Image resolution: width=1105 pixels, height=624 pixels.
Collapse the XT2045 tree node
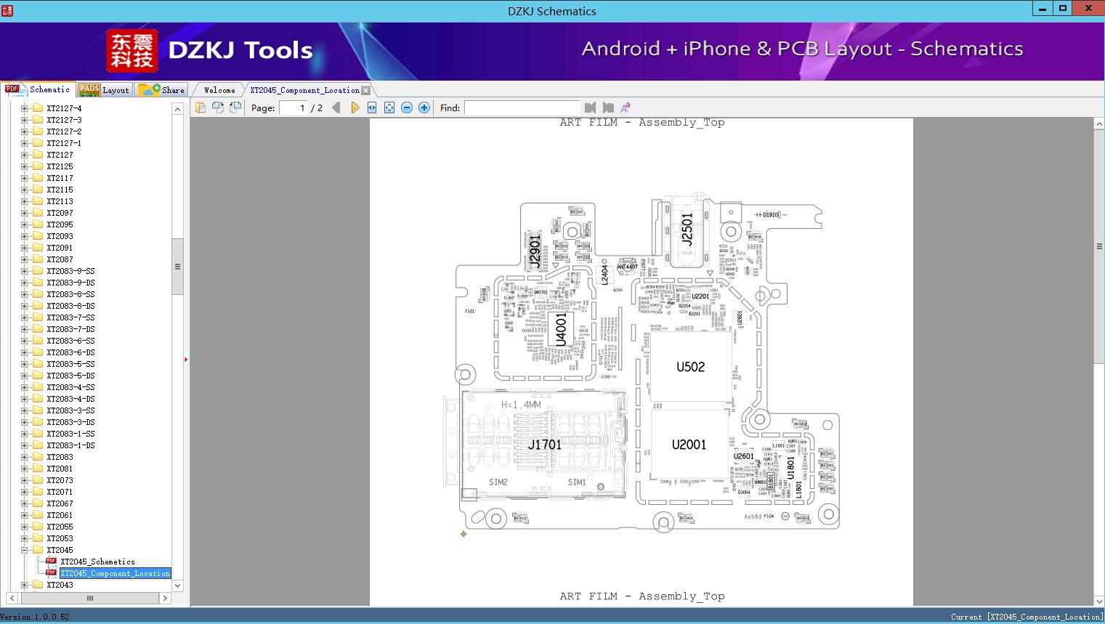coord(24,550)
